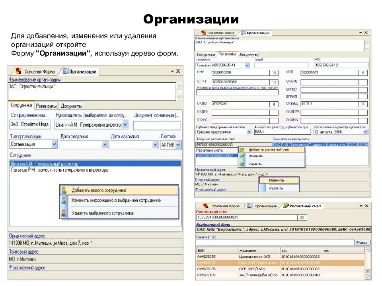Click the Название column header
382x286 pixels.
(259, 251)
